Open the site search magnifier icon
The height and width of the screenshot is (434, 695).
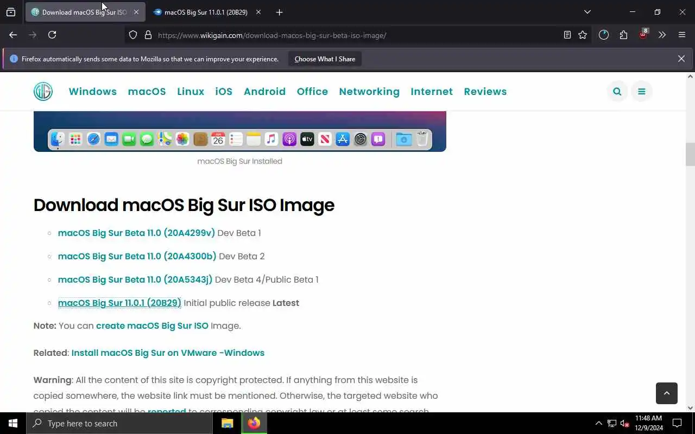617,91
